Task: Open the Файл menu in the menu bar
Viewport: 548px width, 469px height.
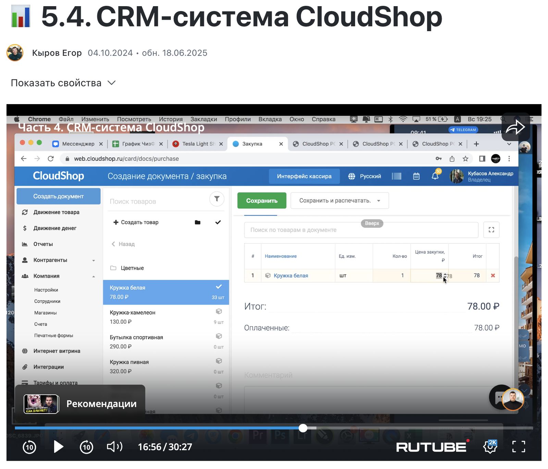Action: 66,119
